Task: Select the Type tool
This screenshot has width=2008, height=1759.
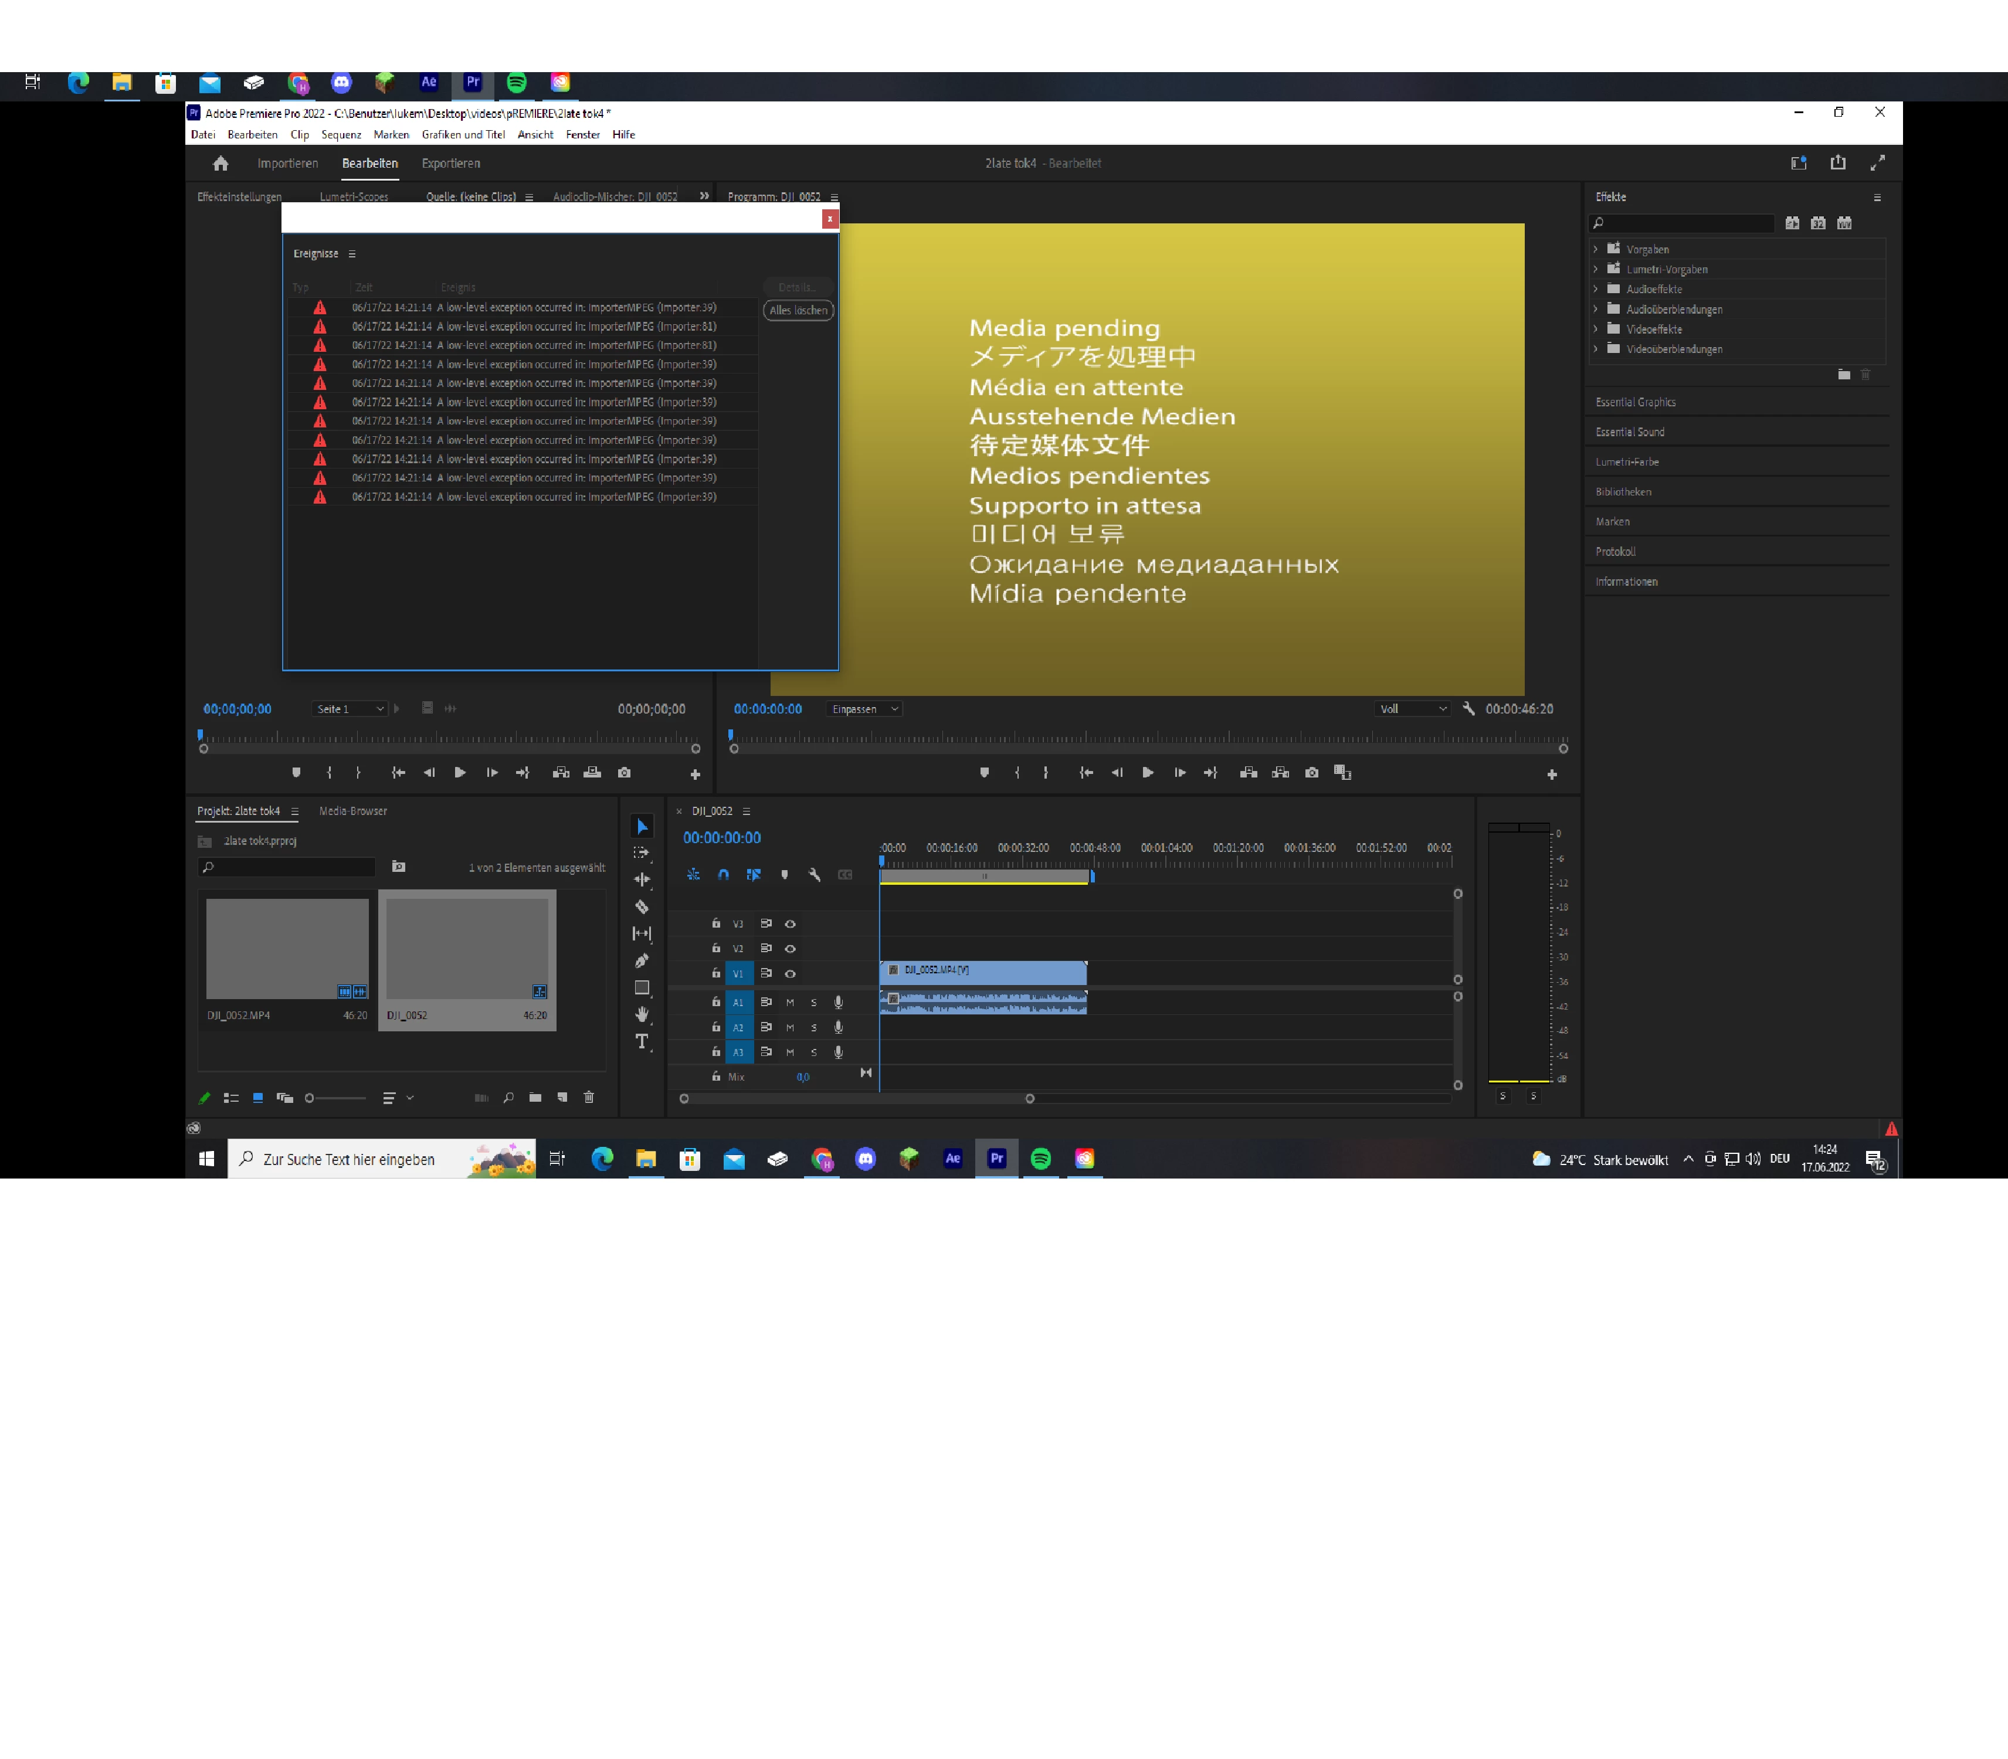Action: [x=641, y=1041]
